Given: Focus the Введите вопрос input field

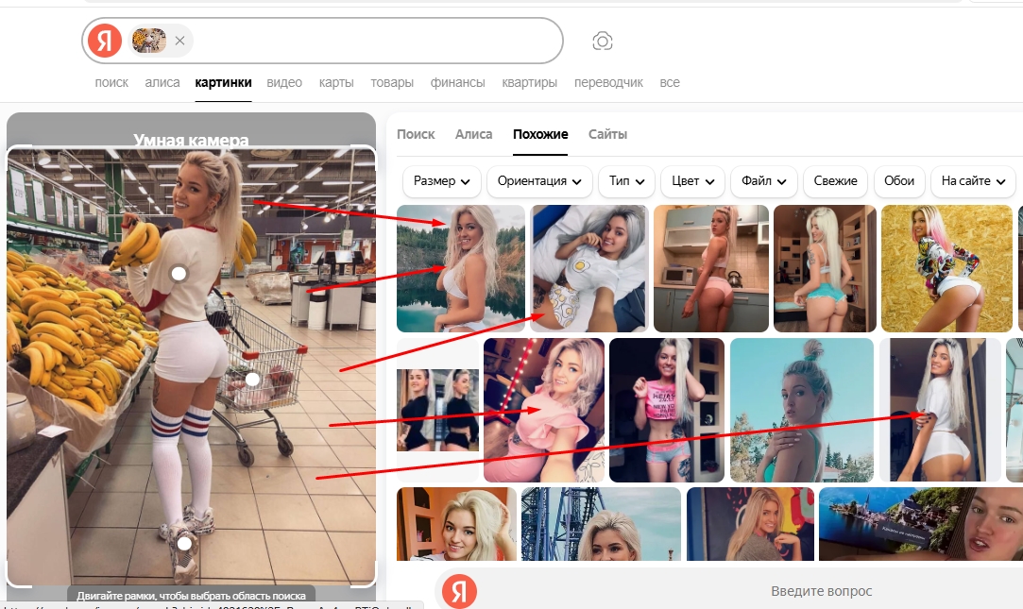Looking at the screenshot, I should point(822,591).
